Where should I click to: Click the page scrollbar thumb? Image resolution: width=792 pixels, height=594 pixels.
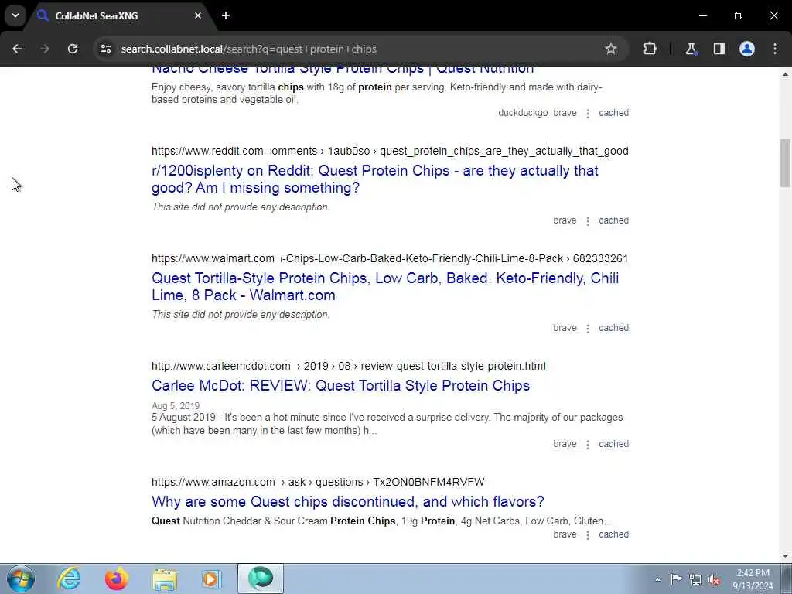pyautogui.click(x=785, y=163)
